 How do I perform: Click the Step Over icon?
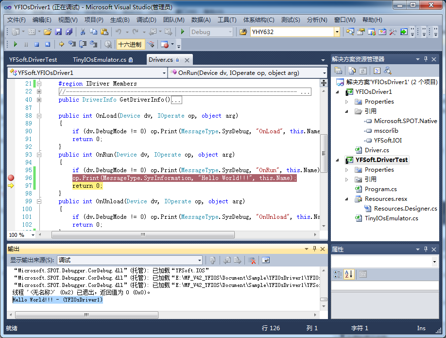83,44
